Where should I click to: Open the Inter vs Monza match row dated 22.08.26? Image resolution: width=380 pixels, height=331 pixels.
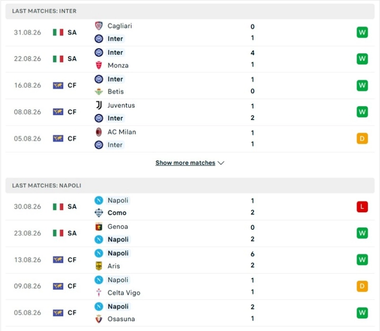[x=190, y=59]
